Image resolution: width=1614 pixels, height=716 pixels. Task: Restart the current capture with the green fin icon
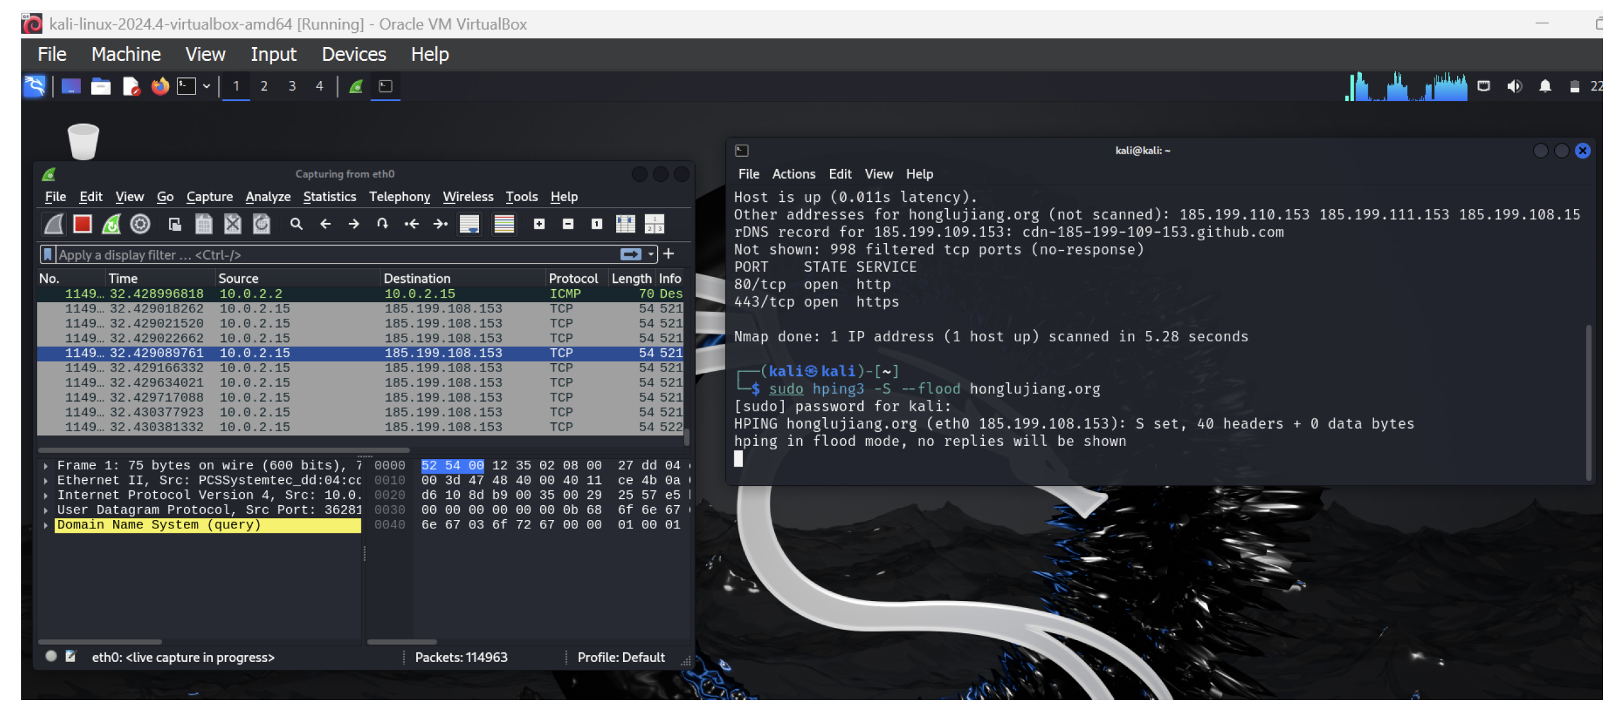pos(111,224)
